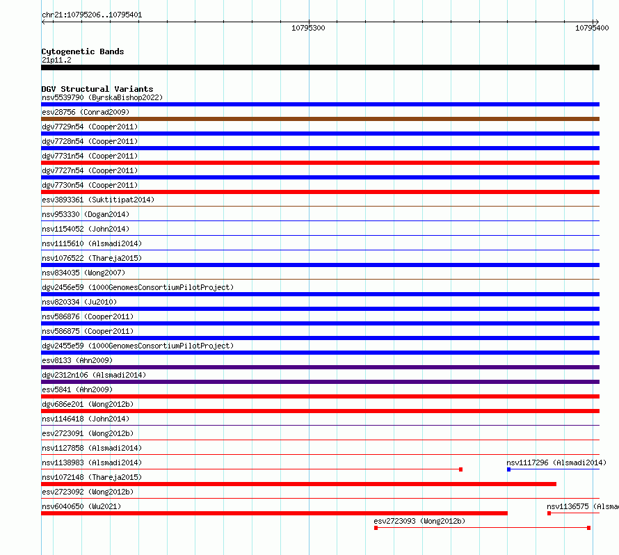This screenshot has height=555, width=619.
Task: Click nsv1127858 (Alsmadi2014) label
Action: (x=92, y=448)
